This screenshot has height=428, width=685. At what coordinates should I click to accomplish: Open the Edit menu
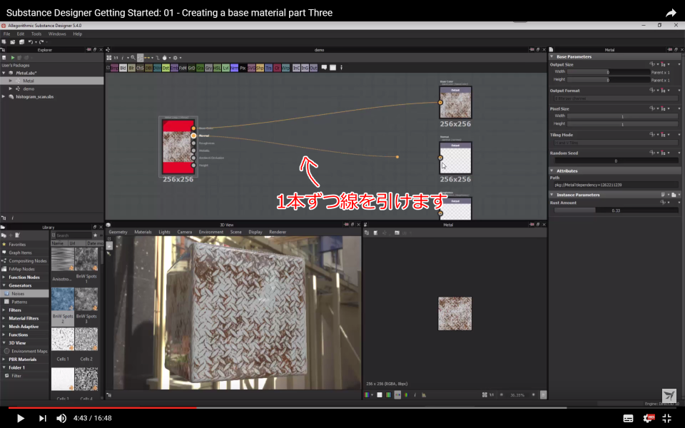(x=21, y=34)
